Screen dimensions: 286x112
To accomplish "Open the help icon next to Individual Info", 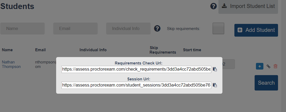I will (x=157, y=28).
